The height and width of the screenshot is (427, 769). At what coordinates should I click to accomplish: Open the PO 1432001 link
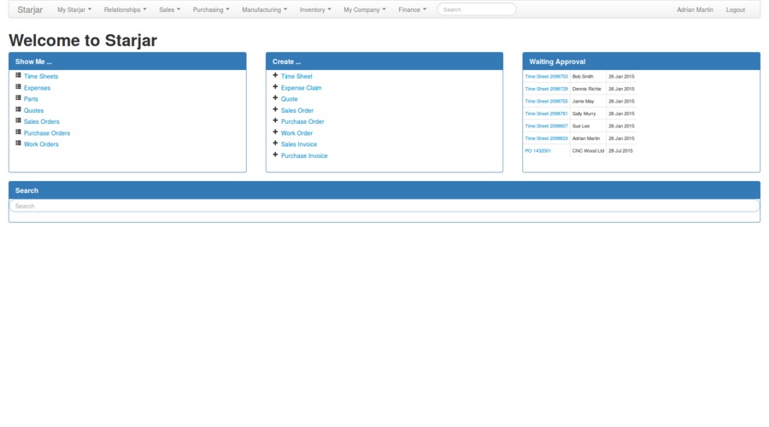point(537,151)
